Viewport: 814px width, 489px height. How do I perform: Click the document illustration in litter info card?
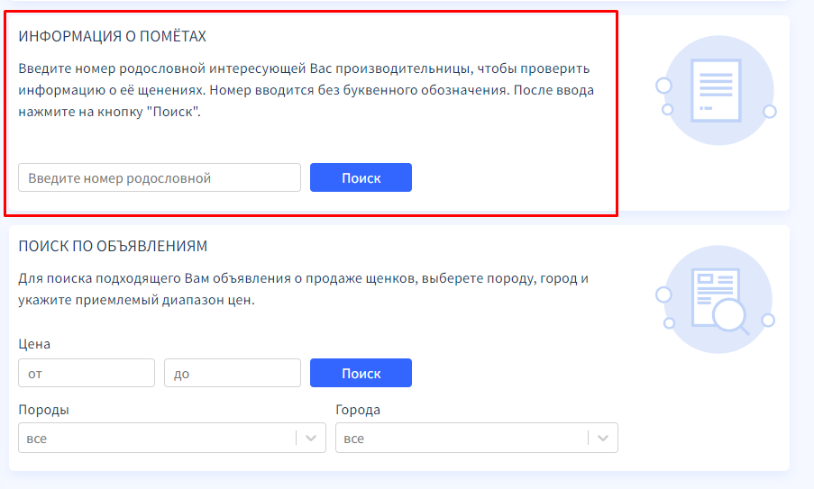tap(715, 90)
